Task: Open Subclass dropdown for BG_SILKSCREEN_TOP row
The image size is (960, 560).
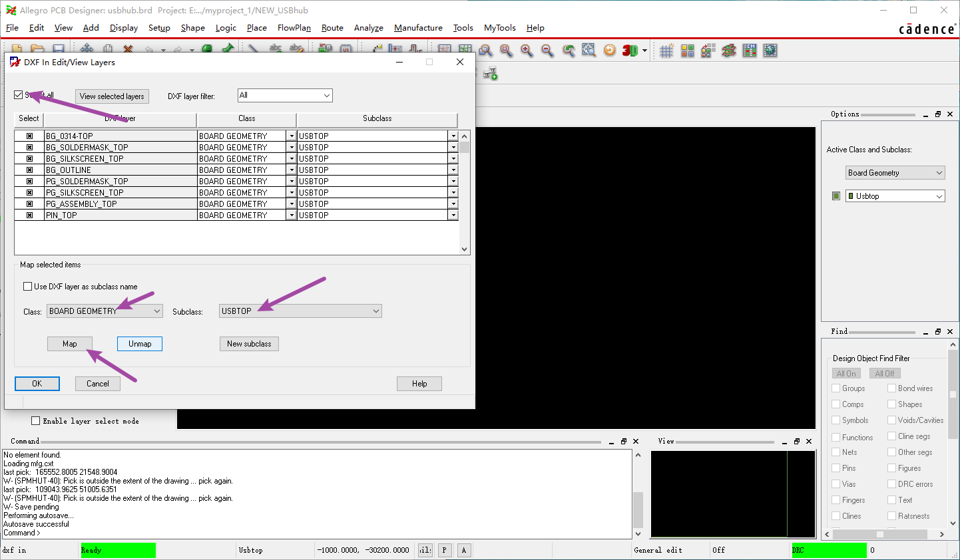Action: coord(453,158)
